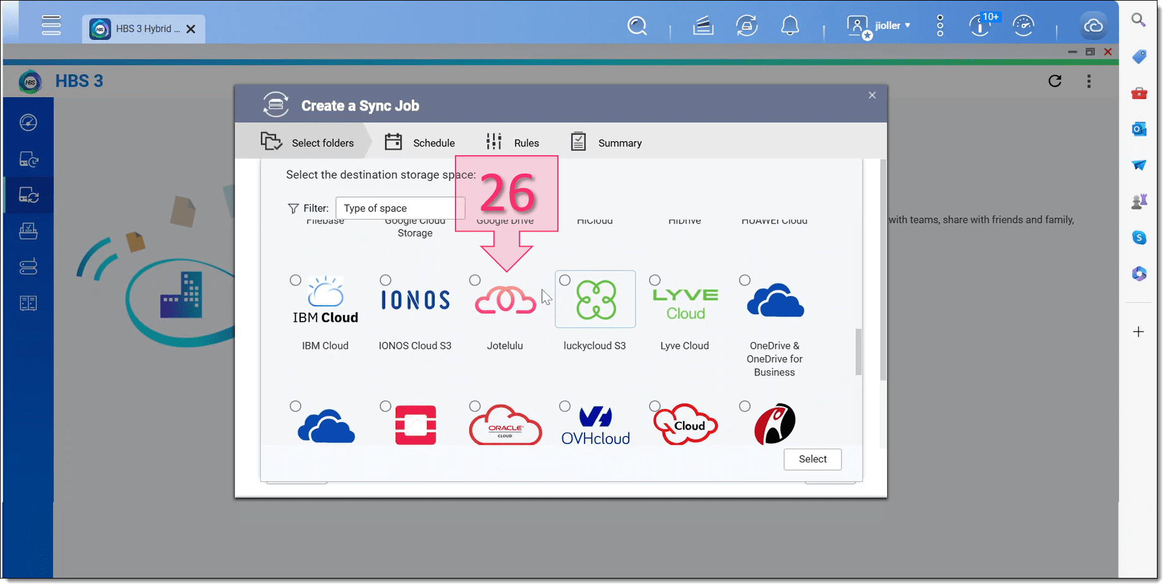Open background tasks icon in top bar
Screen dimensions: 1167x588
point(703,26)
